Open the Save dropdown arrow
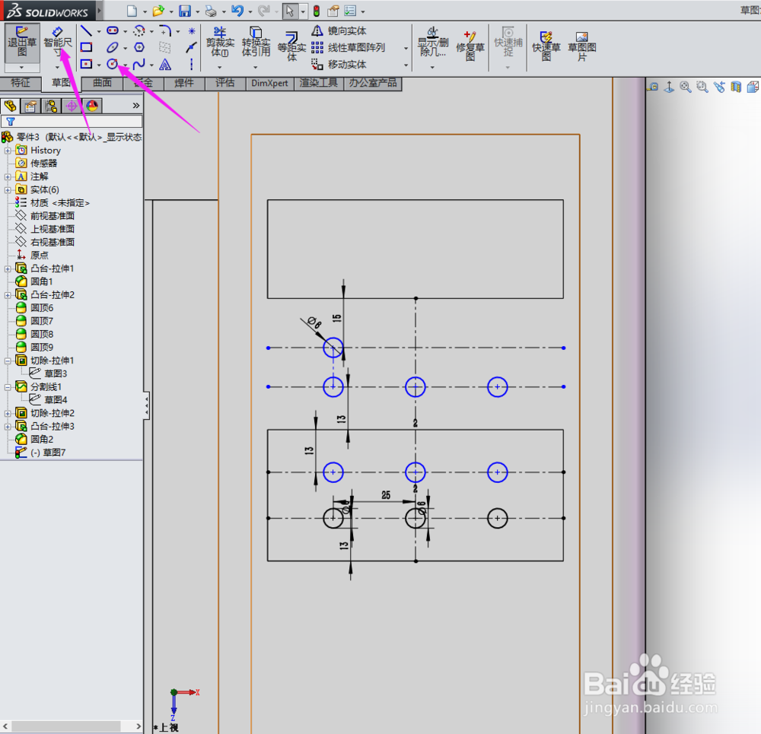761x734 pixels. point(197,11)
